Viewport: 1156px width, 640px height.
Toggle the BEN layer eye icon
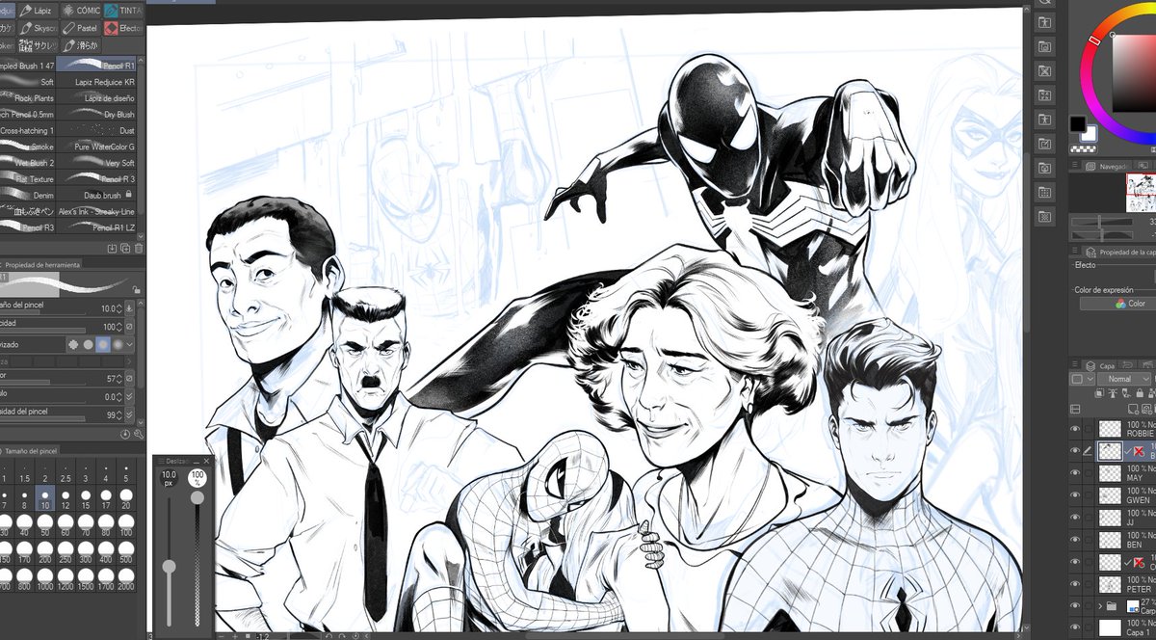1075,540
